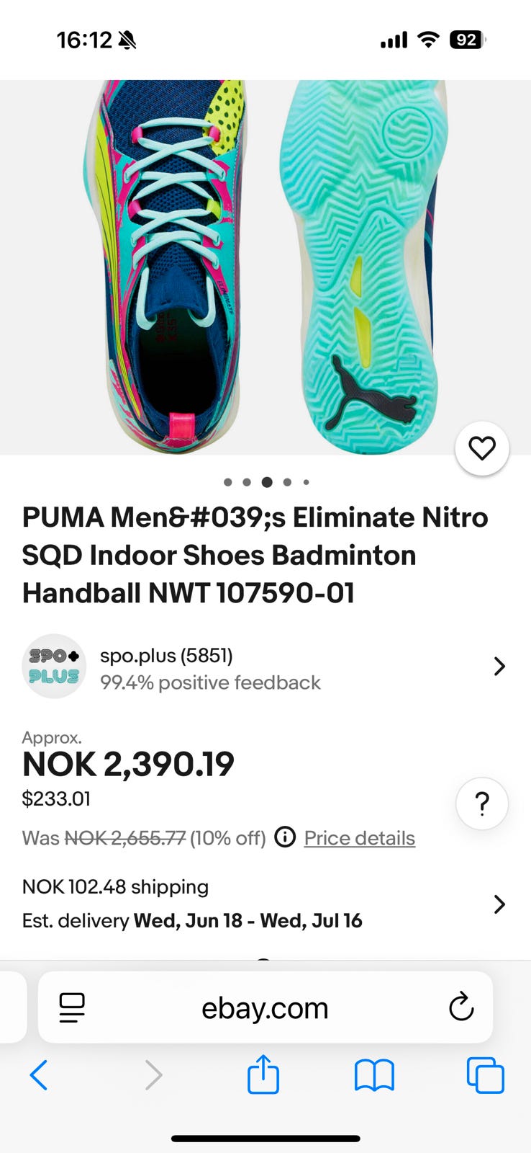Open the Price details link

click(359, 838)
